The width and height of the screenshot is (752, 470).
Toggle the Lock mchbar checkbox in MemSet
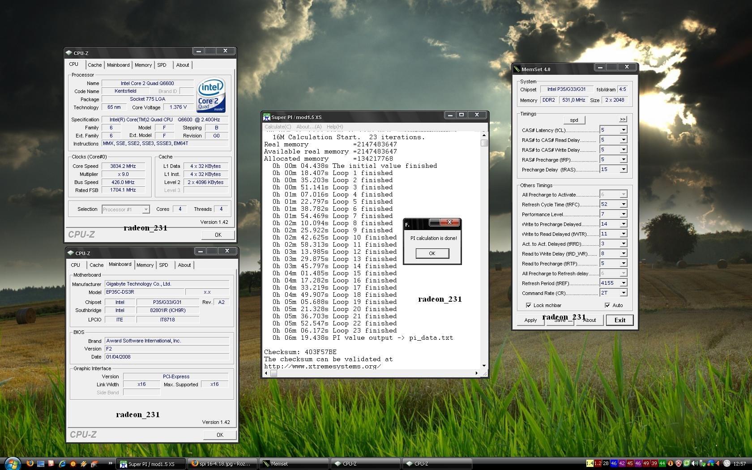(x=529, y=305)
